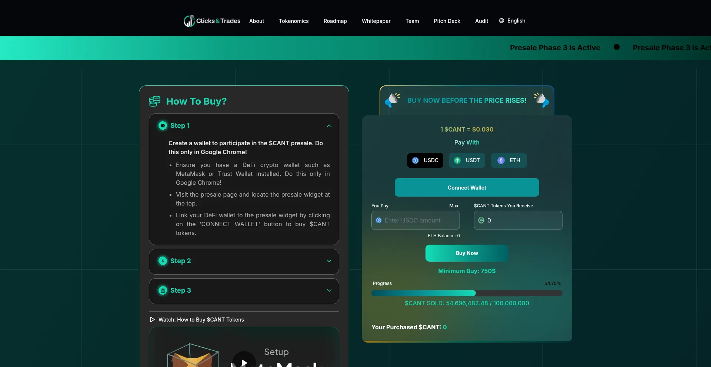The image size is (711, 367).
Task: Click the USDC icon inside You Pay field
Action: pos(378,220)
